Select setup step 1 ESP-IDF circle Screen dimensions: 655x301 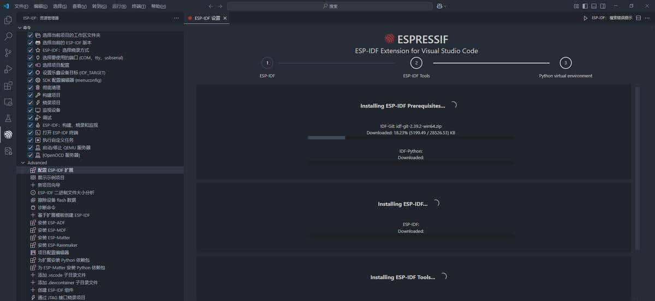(267, 63)
